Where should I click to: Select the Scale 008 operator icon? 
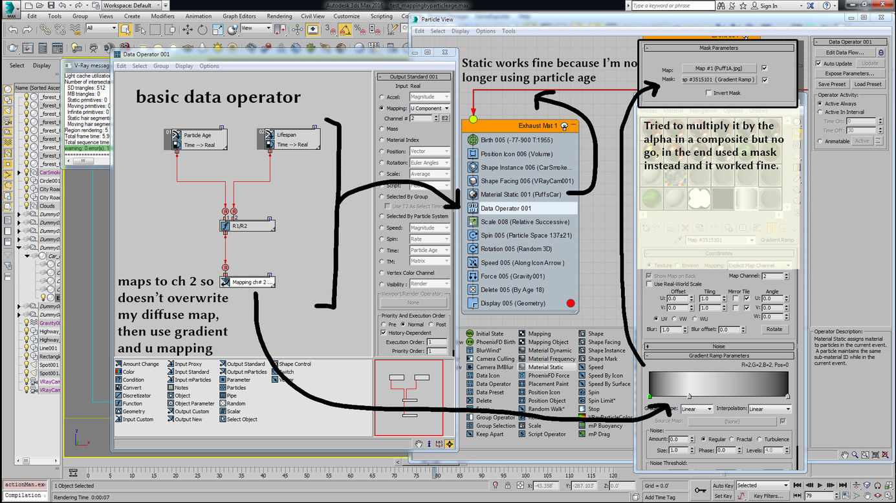tap(473, 222)
